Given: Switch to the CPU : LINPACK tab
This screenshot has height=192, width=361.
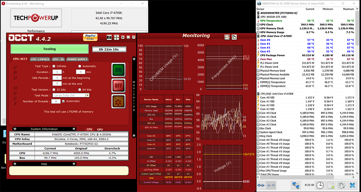Looking at the screenshot, I should (x=40, y=59).
